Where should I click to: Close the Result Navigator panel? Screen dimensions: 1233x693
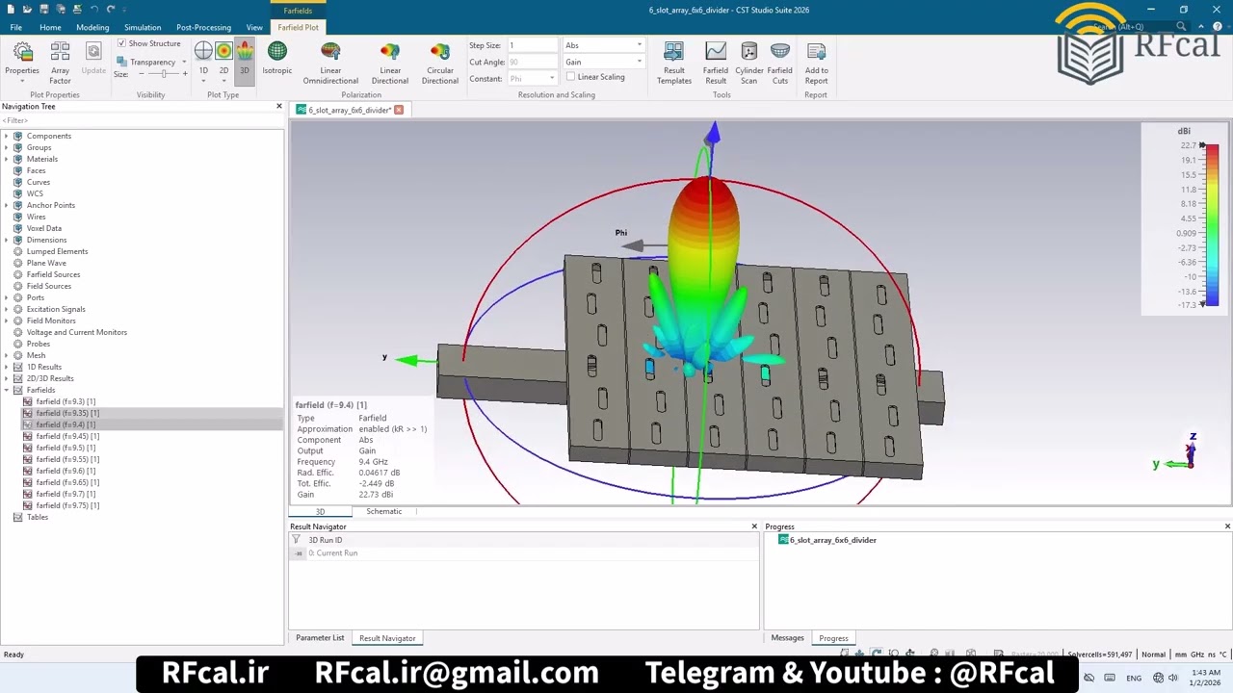tap(754, 526)
